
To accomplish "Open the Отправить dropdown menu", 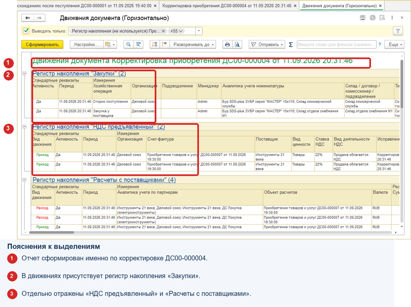I will [x=267, y=44].
